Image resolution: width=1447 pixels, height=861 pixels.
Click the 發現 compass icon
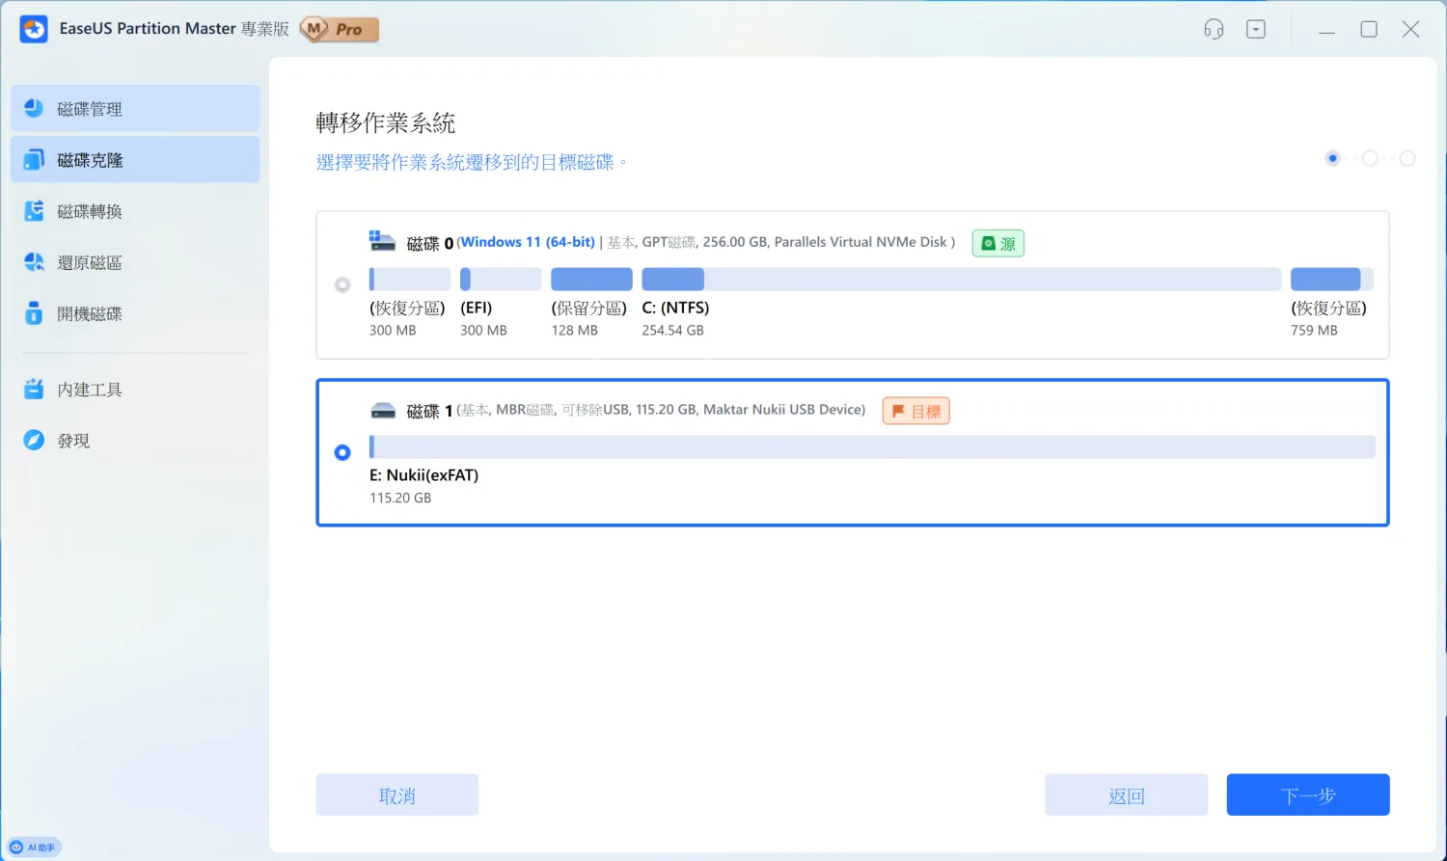pyautogui.click(x=34, y=440)
